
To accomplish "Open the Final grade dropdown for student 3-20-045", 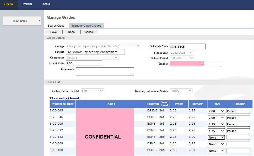I will click(216, 111).
